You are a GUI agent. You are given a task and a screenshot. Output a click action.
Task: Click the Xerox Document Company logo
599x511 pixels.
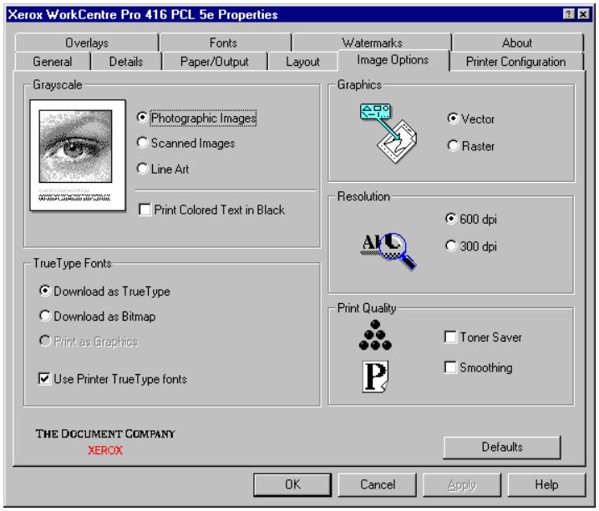(104, 442)
